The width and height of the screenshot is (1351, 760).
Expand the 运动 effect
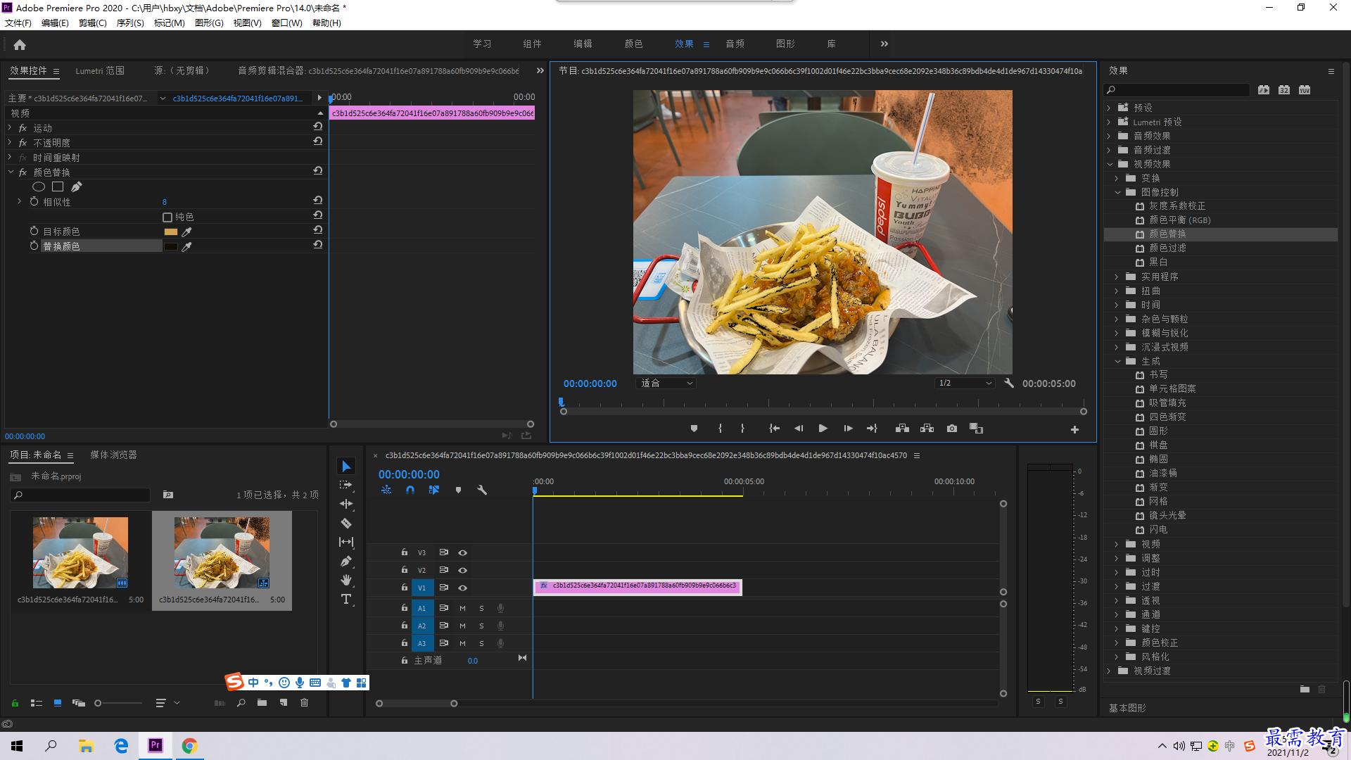(10, 127)
